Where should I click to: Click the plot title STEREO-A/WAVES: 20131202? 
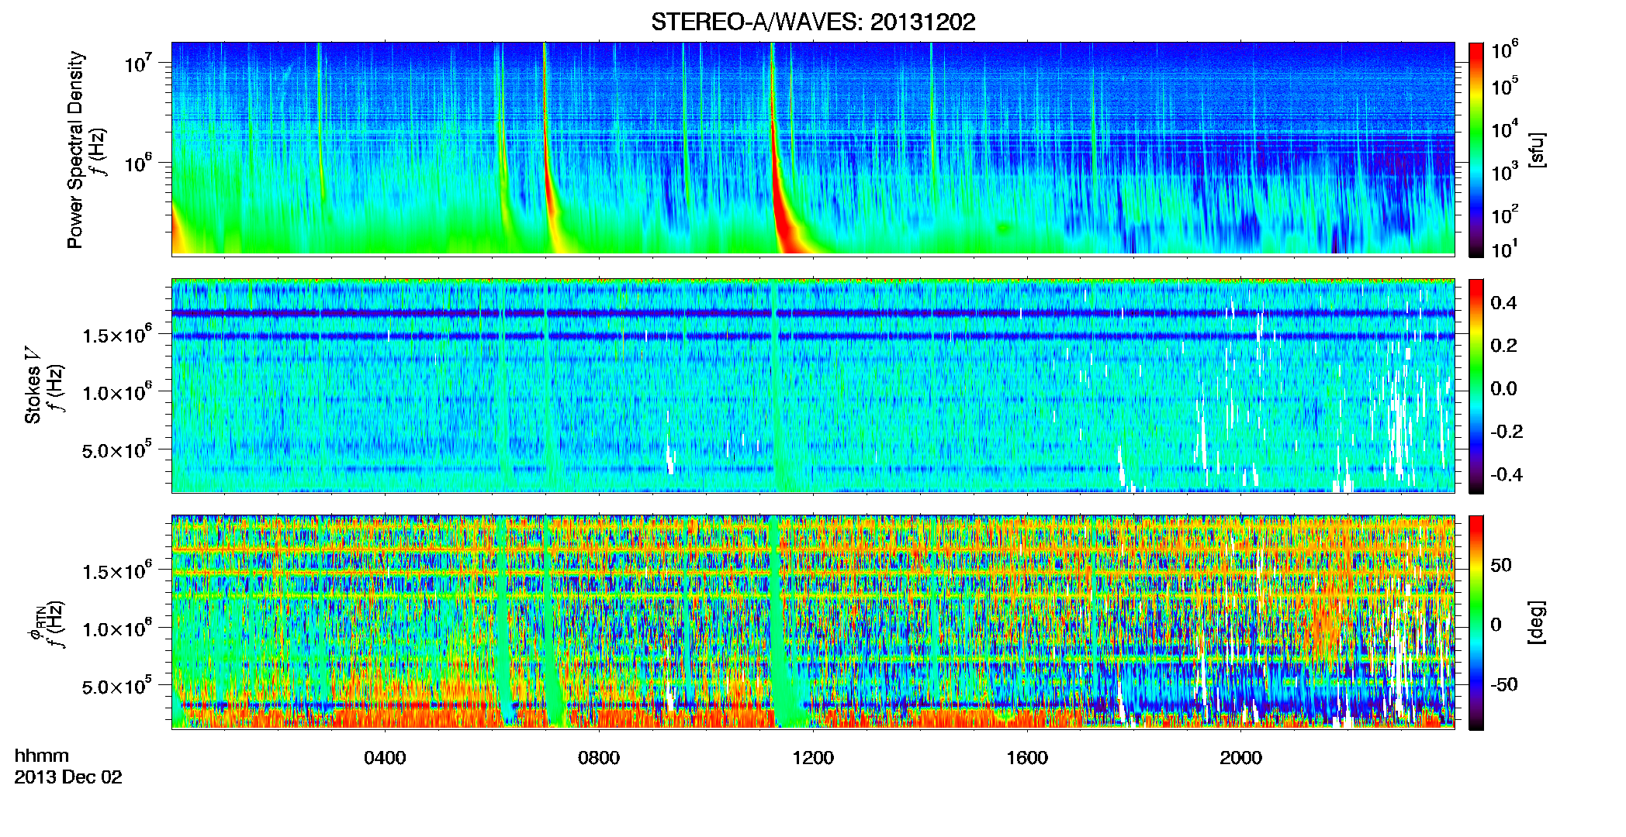pyautogui.click(x=813, y=22)
